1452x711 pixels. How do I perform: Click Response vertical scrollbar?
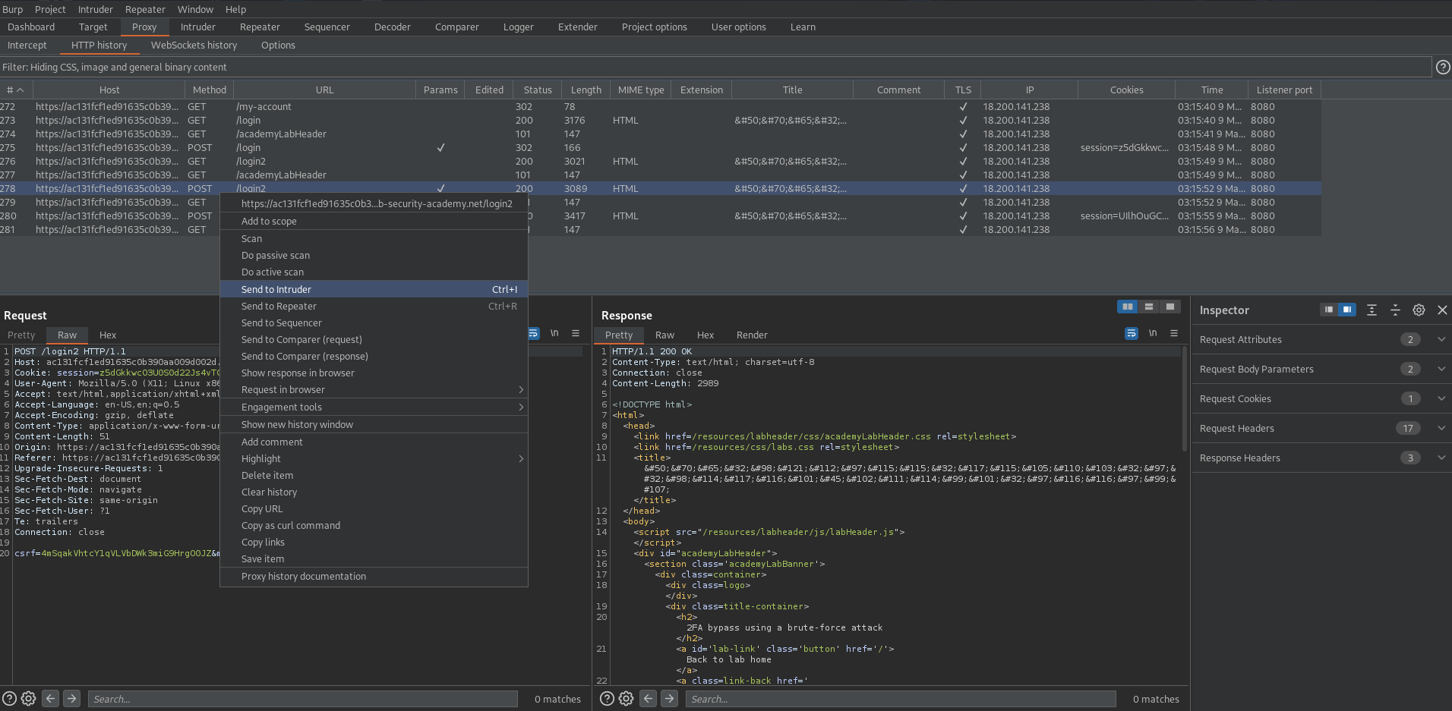click(x=1184, y=398)
